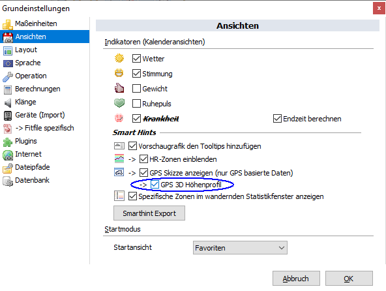Uncheck Endzeit berechnen

pyautogui.click(x=277, y=119)
